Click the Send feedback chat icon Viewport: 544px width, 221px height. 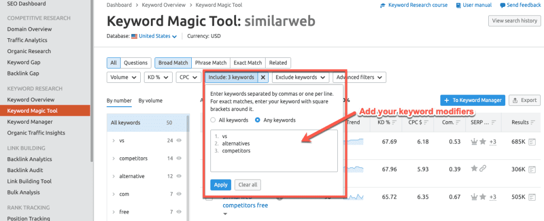coord(503,5)
